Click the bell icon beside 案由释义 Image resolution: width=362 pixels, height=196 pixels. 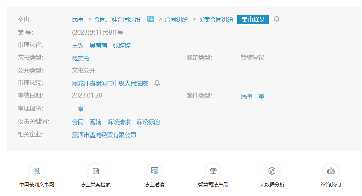[x=276, y=19]
